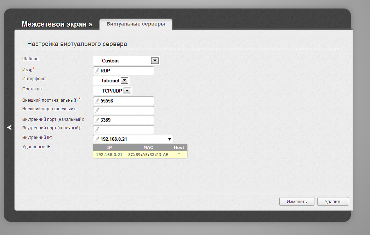
Task: Click pencil icon in Внешний порт (конечный) field
Action: point(97,111)
